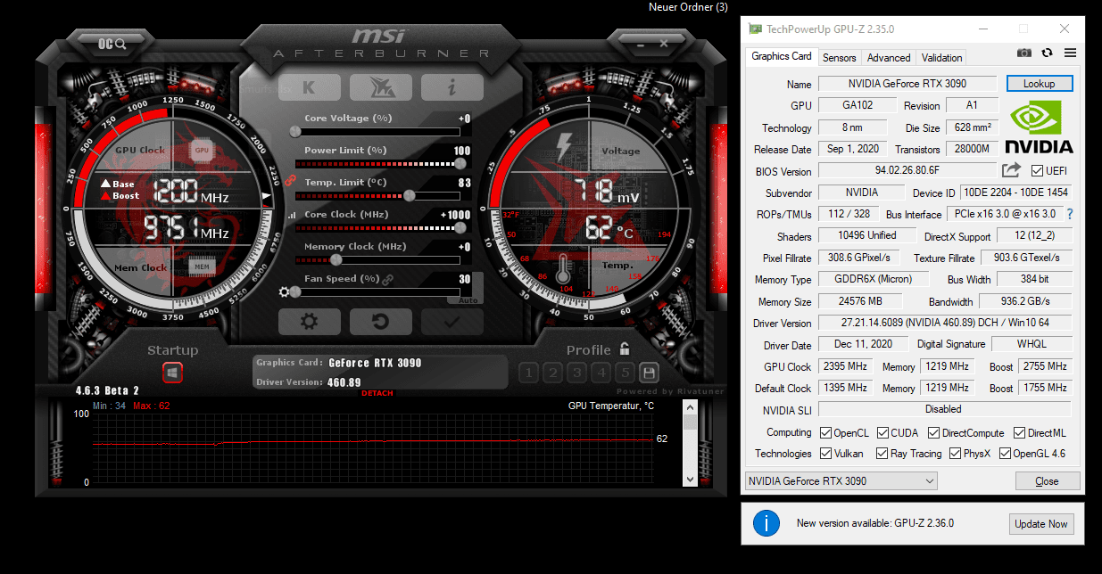
Task: Toggle fan Auto mode button
Action: [468, 300]
